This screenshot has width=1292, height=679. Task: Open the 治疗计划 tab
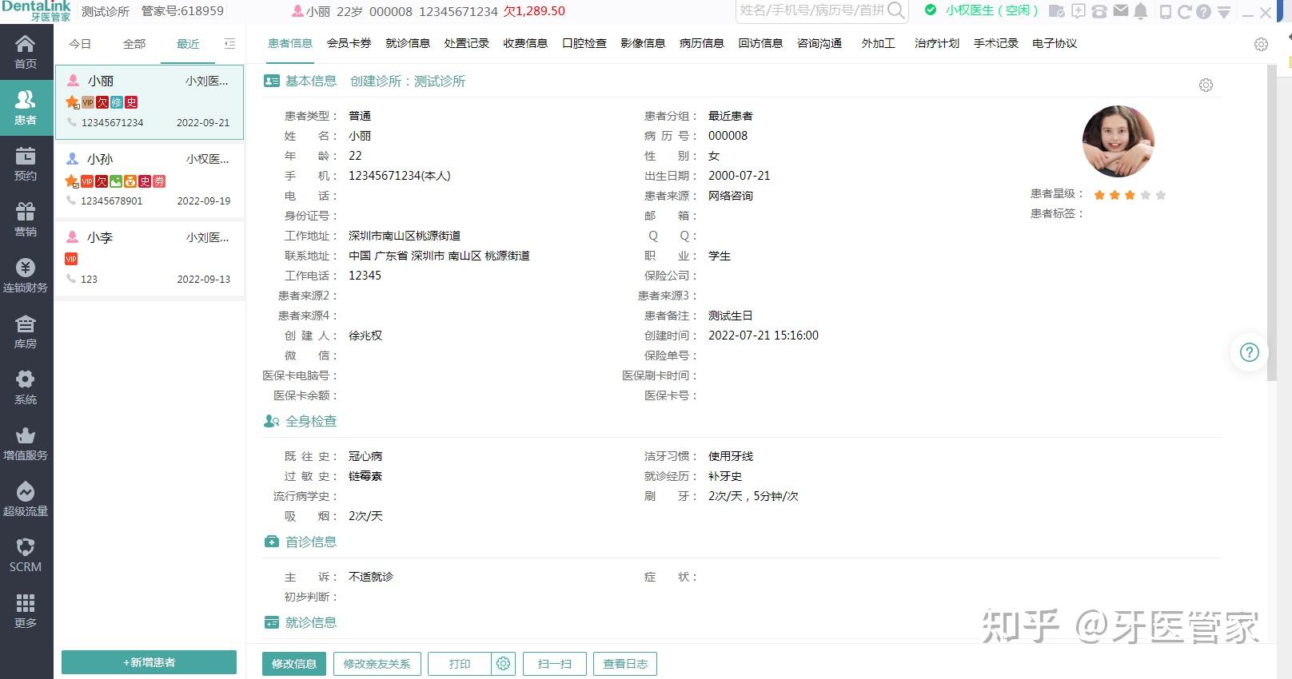point(937,43)
